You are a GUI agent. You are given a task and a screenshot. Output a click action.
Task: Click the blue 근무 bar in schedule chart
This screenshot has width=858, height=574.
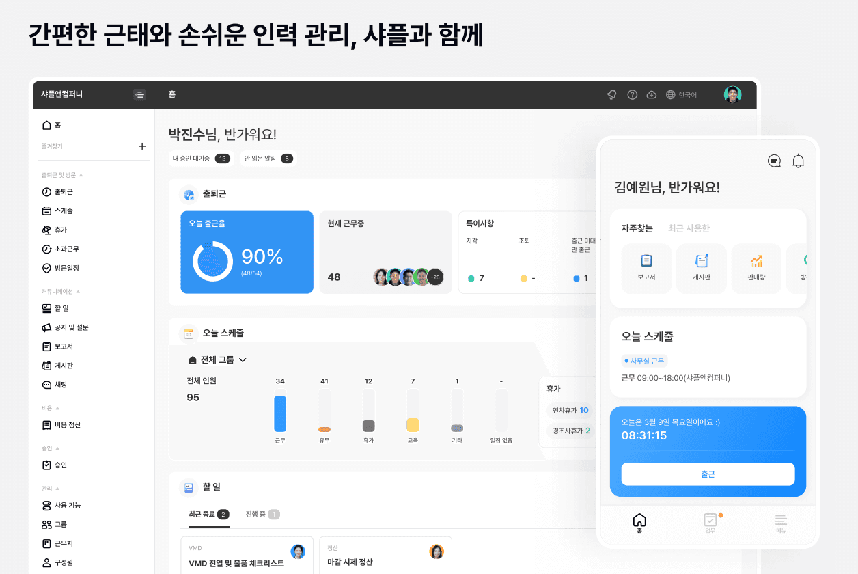click(x=280, y=413)
